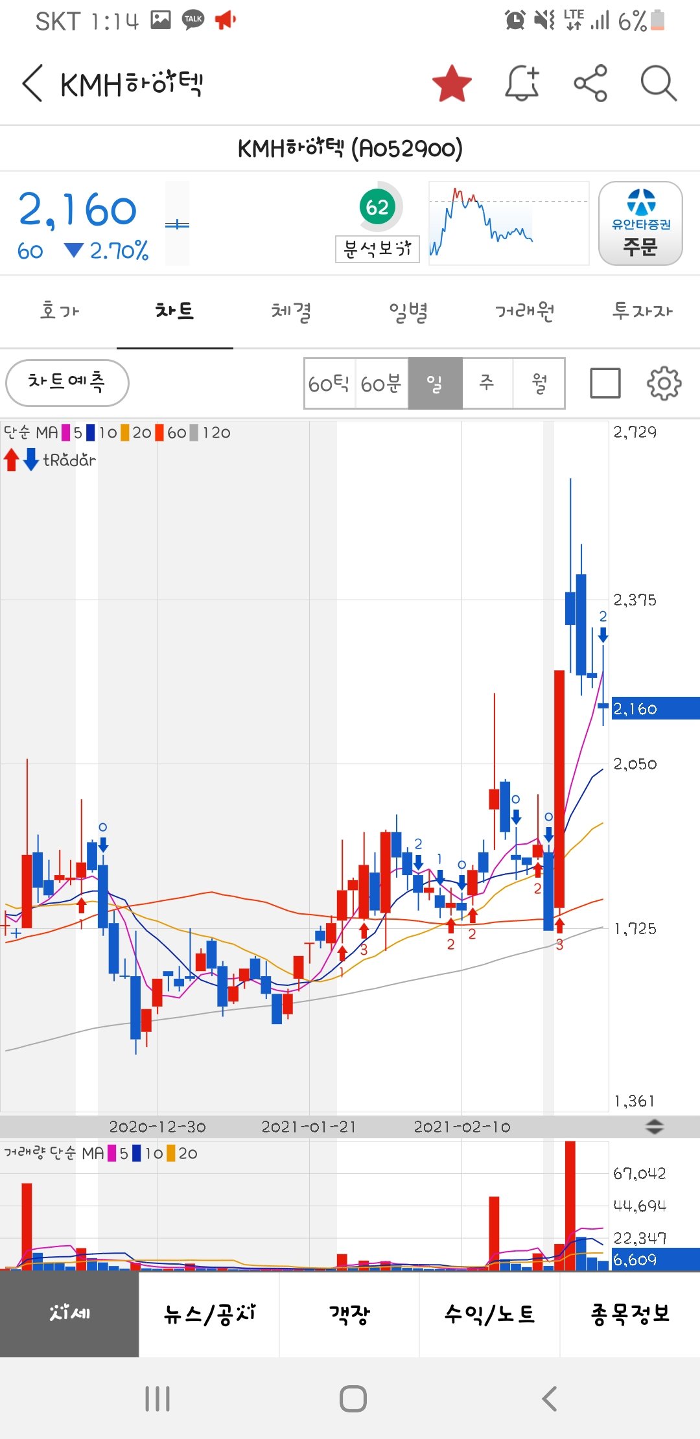
Task: Tap the share icon
Action: [590, 84]
